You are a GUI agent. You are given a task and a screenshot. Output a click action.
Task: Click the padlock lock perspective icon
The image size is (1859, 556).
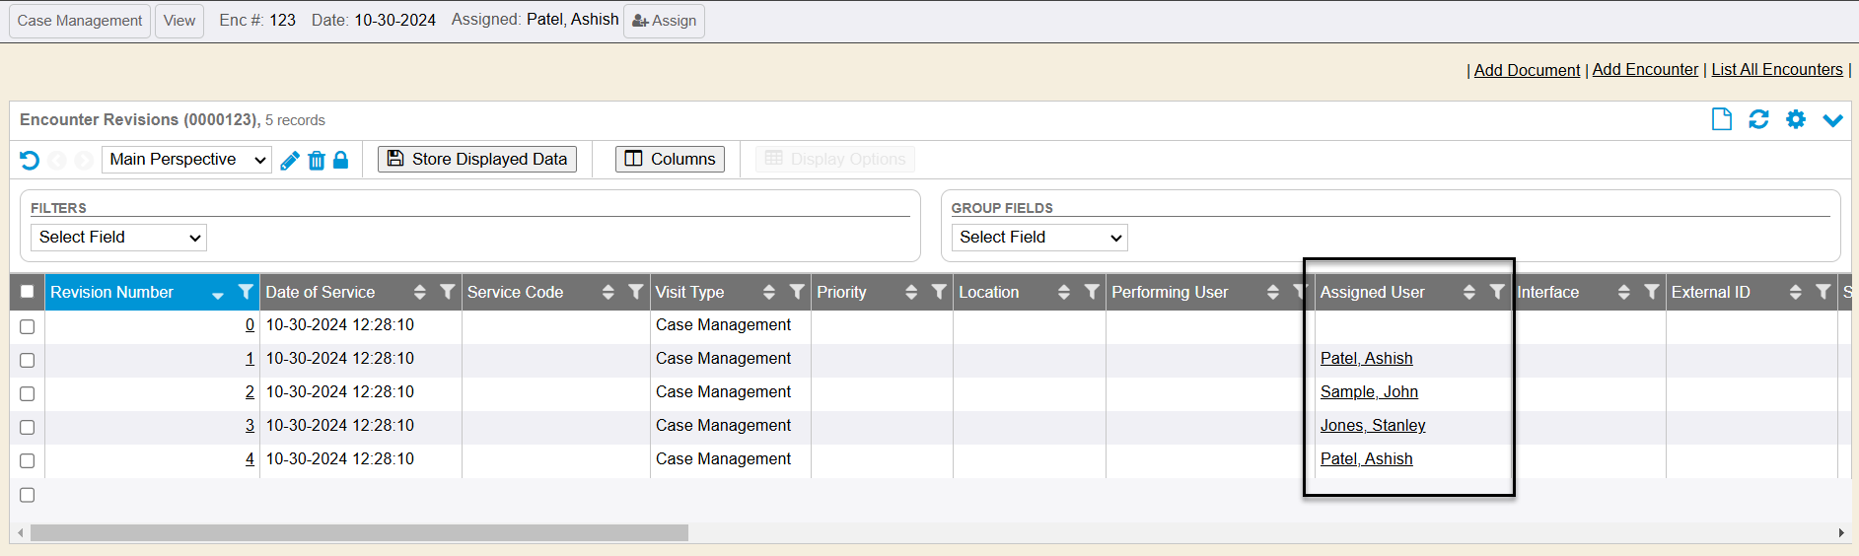341,160
